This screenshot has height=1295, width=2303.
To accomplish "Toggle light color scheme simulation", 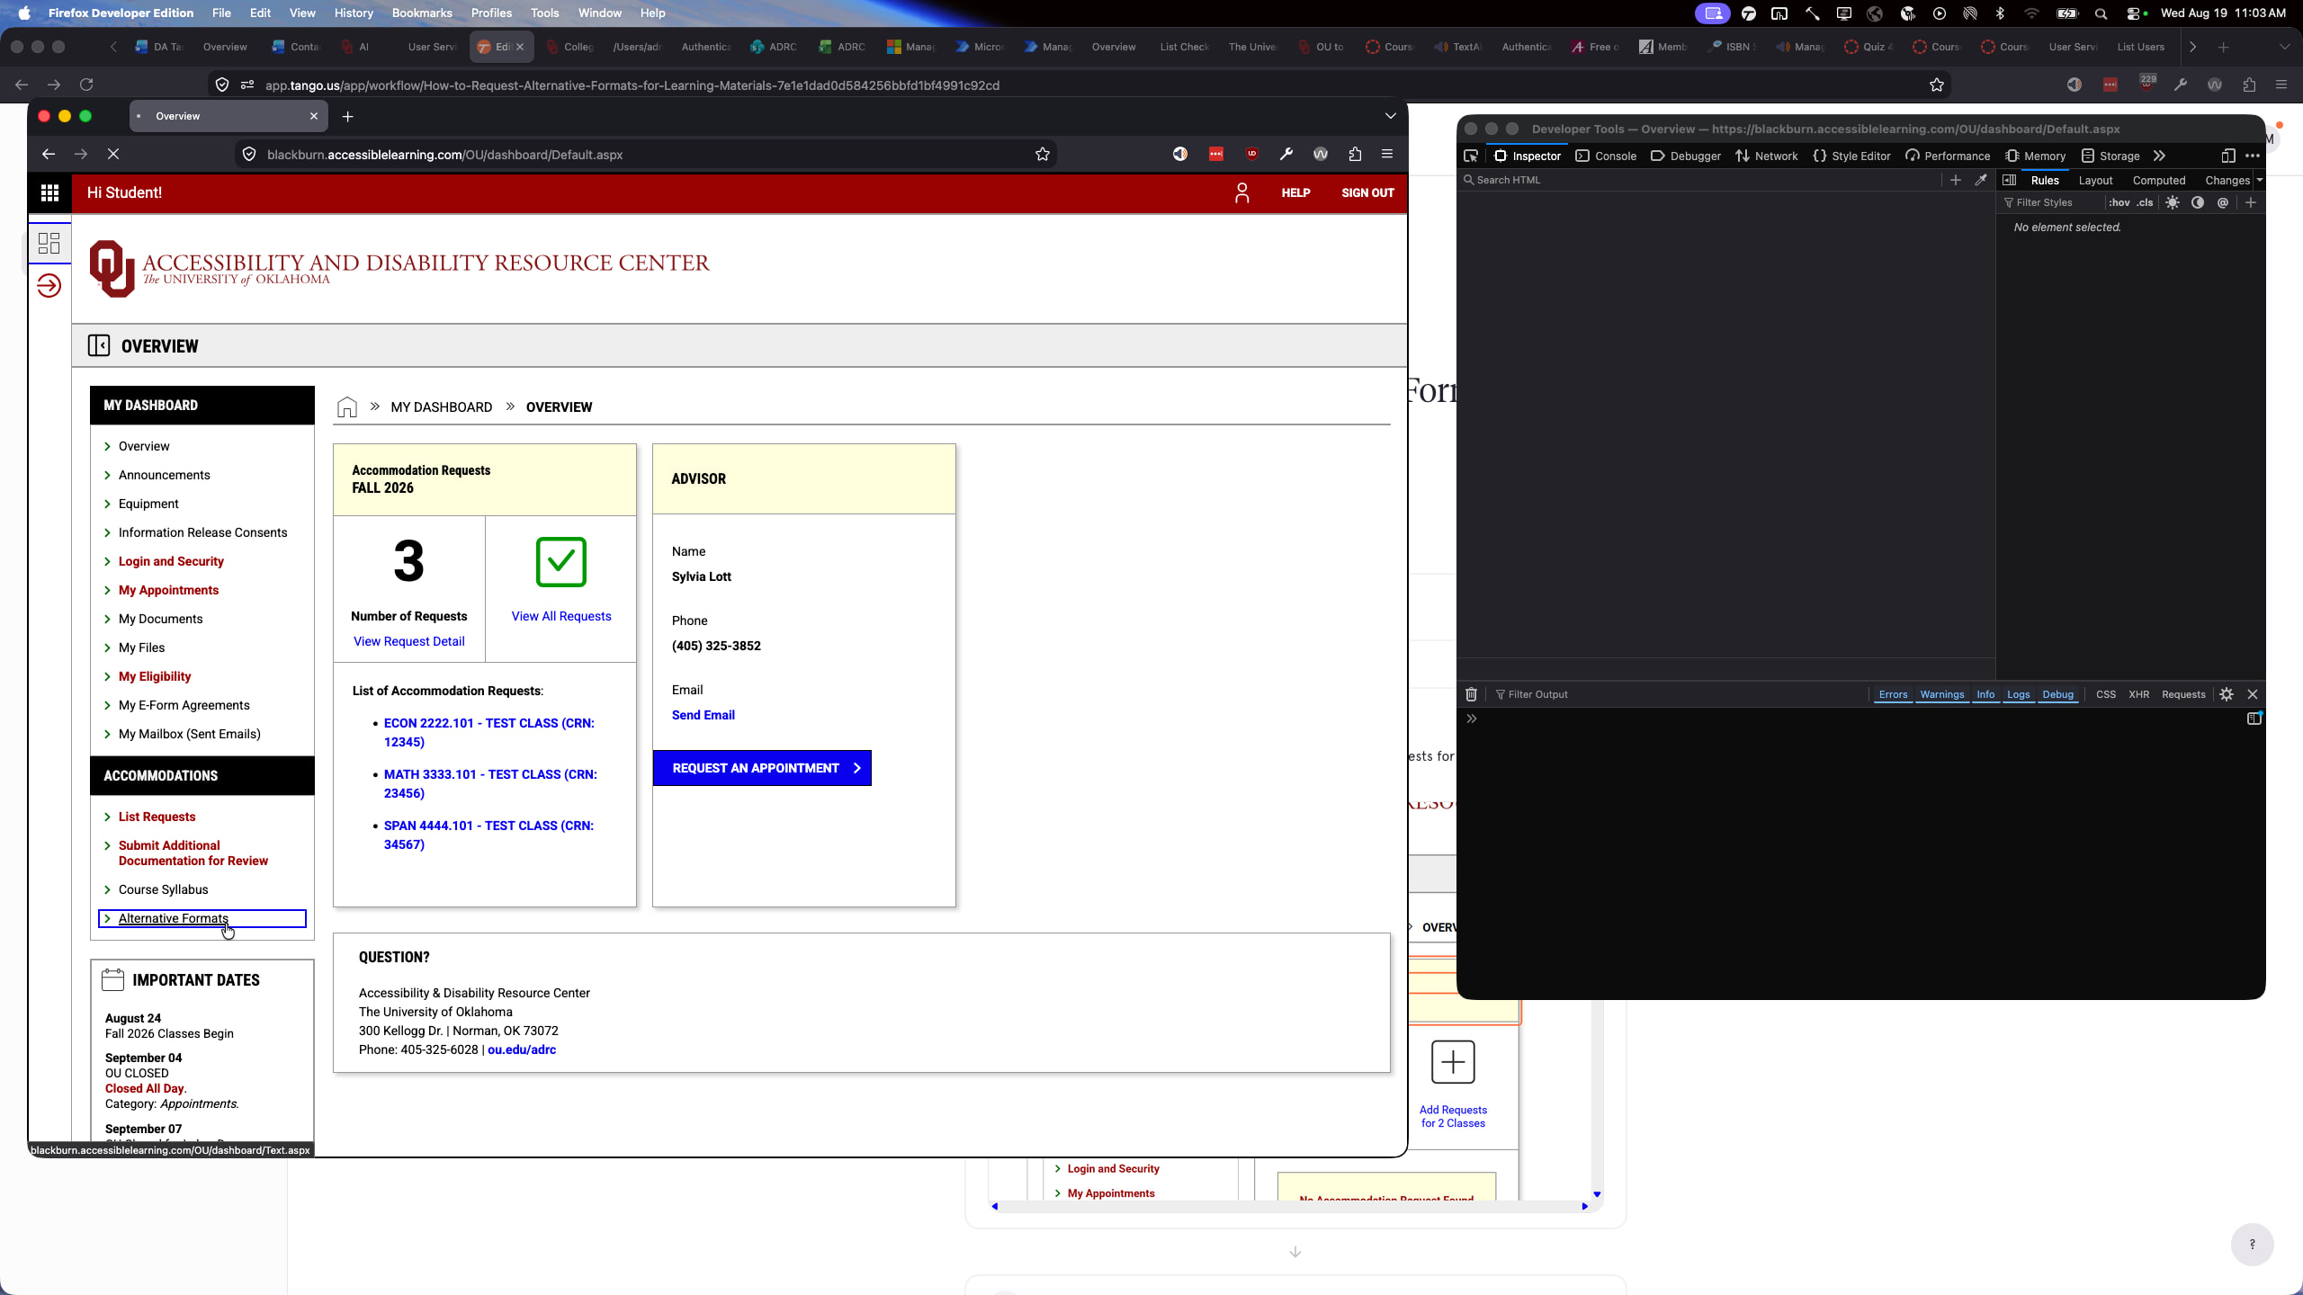I will point(2173,203).
